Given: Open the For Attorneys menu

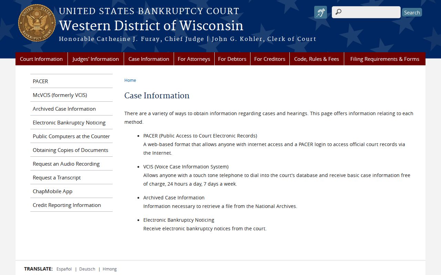Looking at the screenshot, I should point(194,59).
